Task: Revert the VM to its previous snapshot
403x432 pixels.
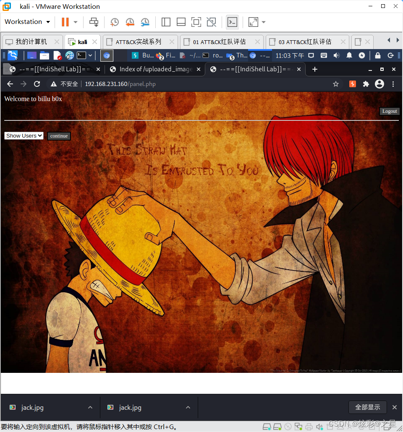Action: pos(130,22)
